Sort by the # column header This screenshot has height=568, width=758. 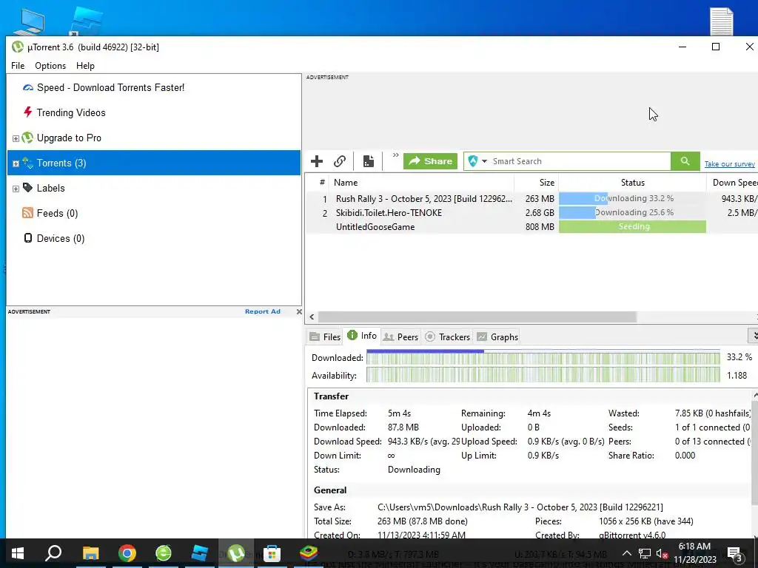point(321,183)
